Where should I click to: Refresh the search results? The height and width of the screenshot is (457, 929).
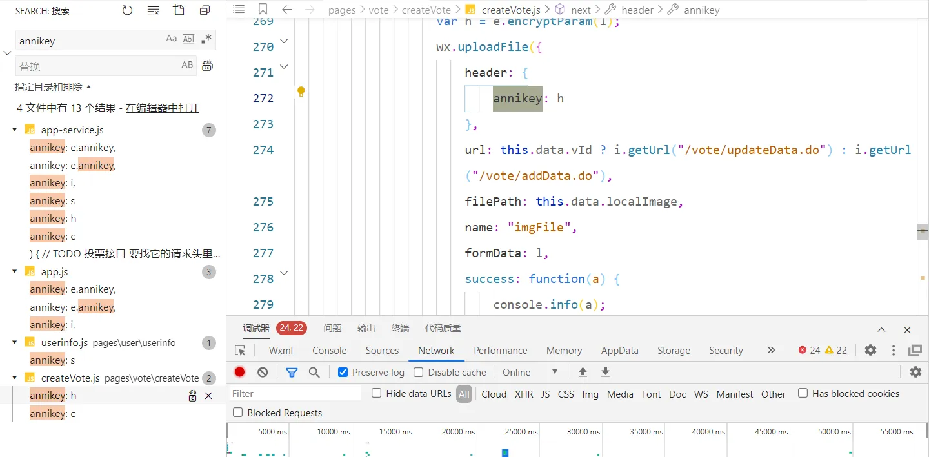pyautogui.click(x=127, y=10)
